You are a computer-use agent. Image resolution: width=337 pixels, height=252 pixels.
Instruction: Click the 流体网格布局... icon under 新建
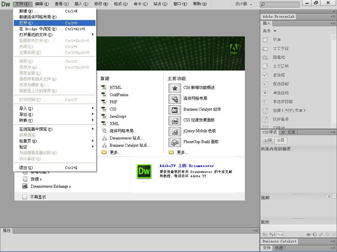pyautogui.click(x=104, y=131)
